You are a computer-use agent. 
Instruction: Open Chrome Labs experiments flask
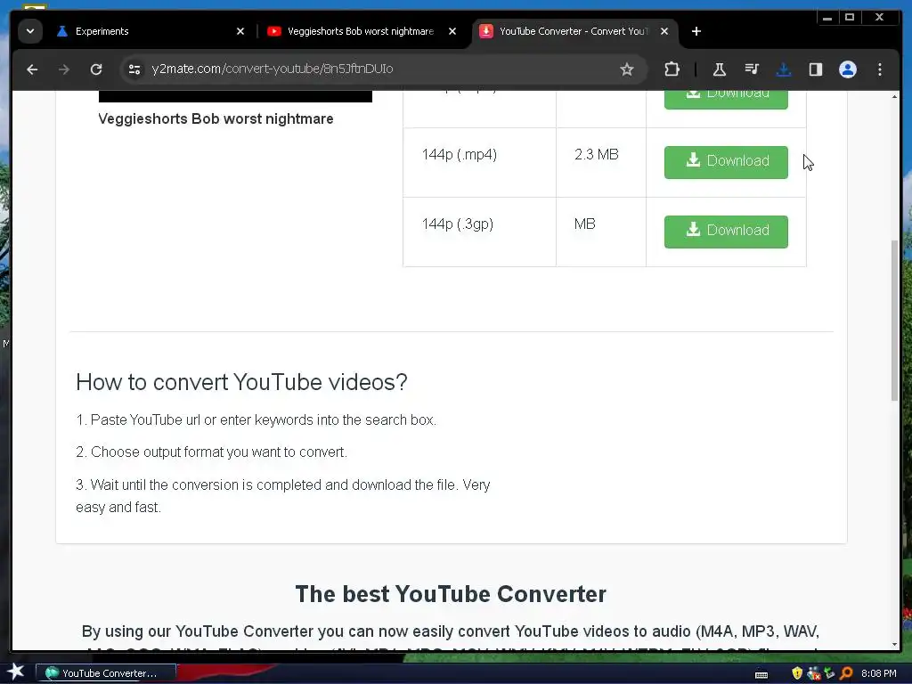720,69
